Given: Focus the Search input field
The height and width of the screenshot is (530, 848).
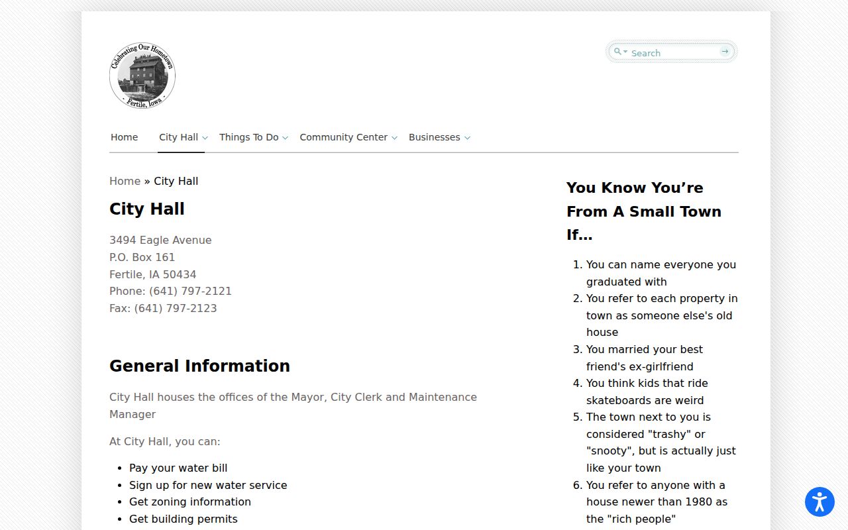Looking at the screenshot, I should tap(673, 52).
